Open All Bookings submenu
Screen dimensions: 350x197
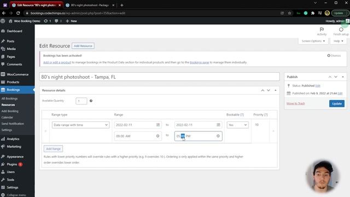pyautogui.click(x=9, y=99)
